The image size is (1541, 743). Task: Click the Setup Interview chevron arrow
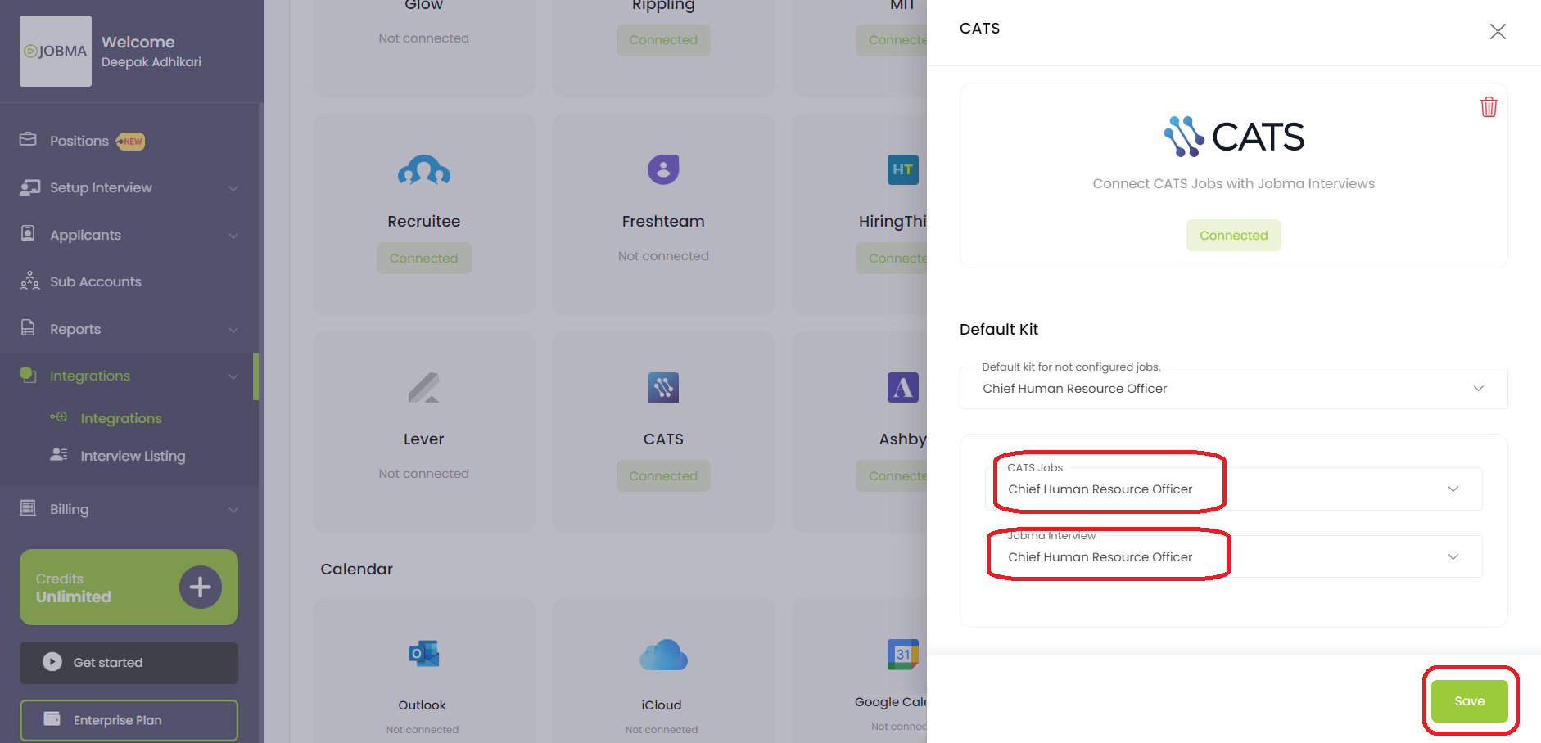click(x=233, y=188)
